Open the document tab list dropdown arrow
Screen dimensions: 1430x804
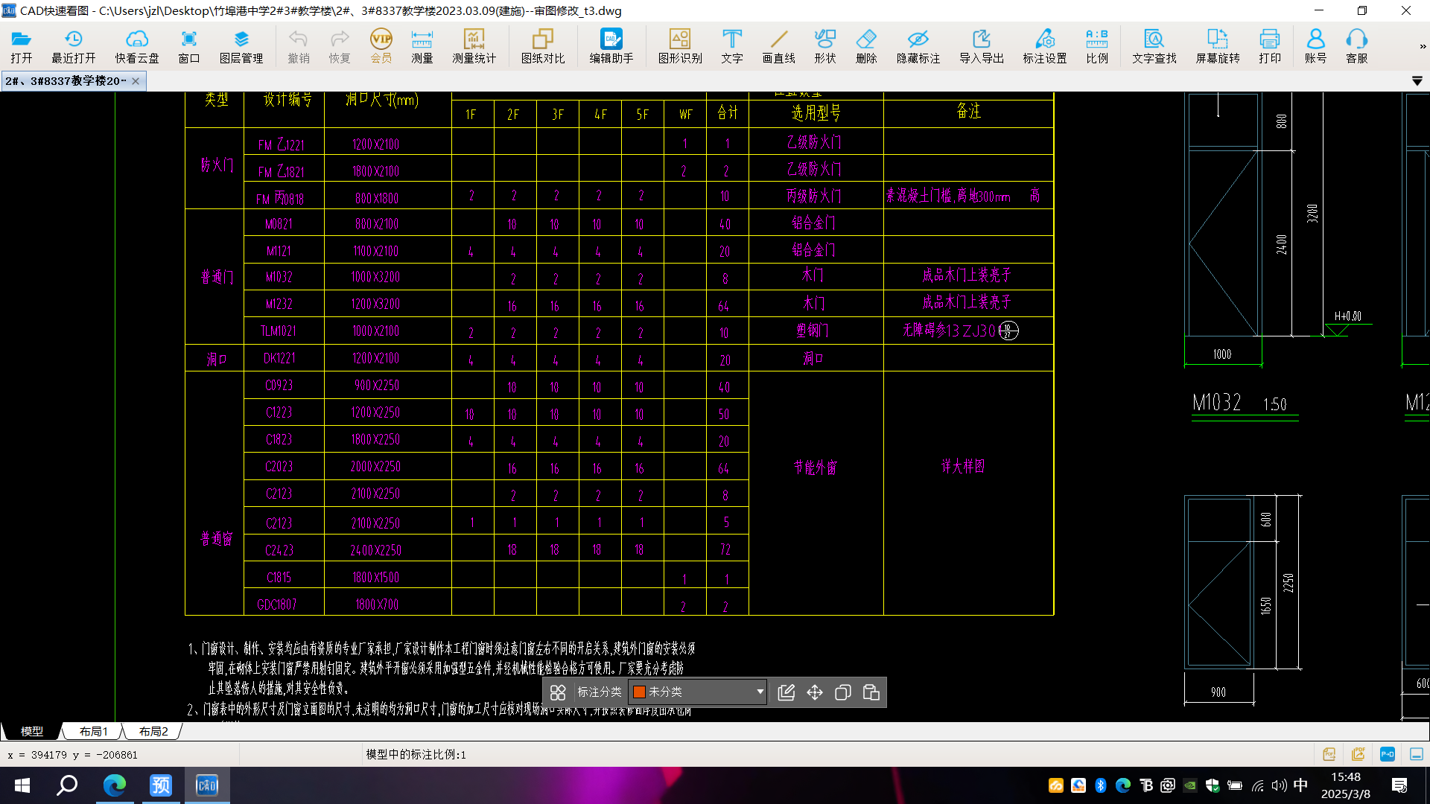click(1417, 80)
